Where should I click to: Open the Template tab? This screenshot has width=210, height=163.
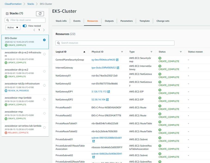pyautogui.click(x=144, y=21)
